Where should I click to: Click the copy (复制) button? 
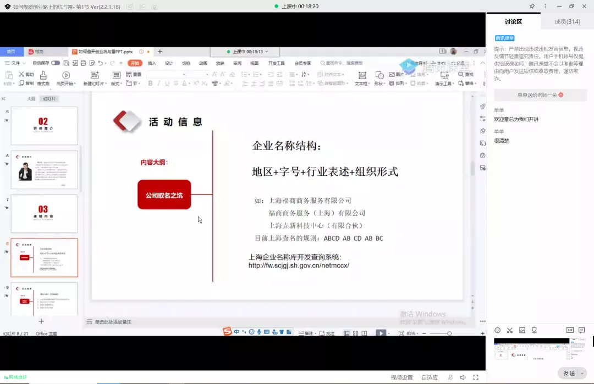coord(26,84)
